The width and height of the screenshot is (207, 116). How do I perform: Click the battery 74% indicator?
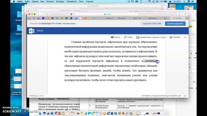[x=164, y=1]
